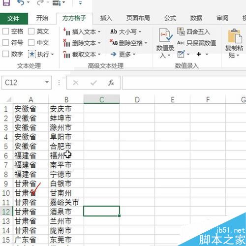Viewport: 246px width, 246px height.
Task: Click the Cancel X icon in formula bar
Action: (76, 83)
